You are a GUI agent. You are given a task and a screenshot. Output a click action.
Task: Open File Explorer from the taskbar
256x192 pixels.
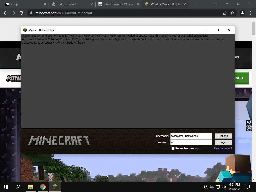pyautogui.click(x=30, y=187)
